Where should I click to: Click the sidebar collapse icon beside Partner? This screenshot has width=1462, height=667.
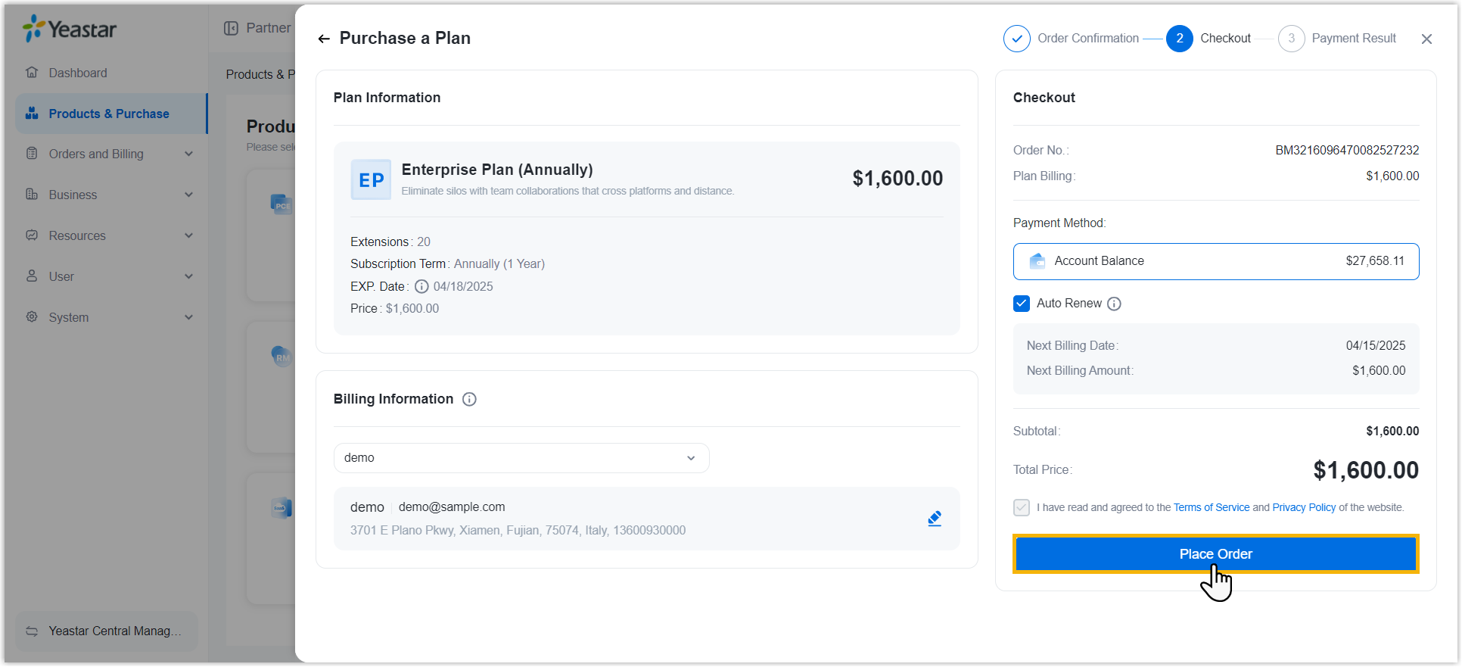pyautogui.click(x=231, y=28)
